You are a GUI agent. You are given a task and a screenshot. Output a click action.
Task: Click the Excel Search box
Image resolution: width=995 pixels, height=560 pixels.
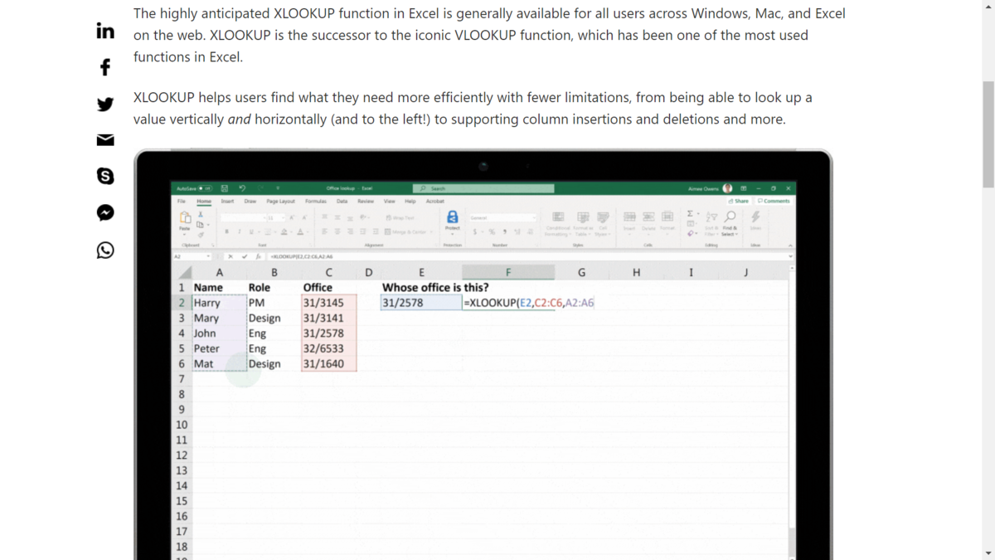(x=483, y=188)
